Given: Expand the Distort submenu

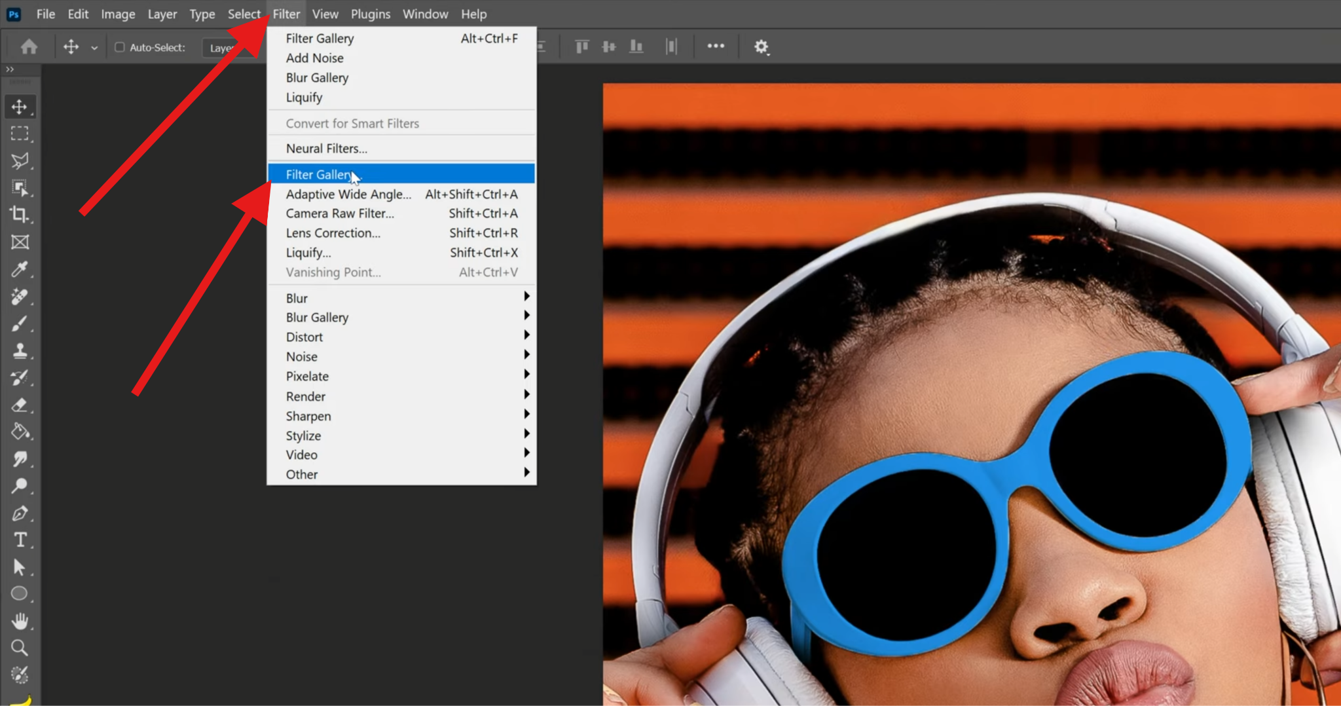Looking at the screenshot, I should coord(401,337).
